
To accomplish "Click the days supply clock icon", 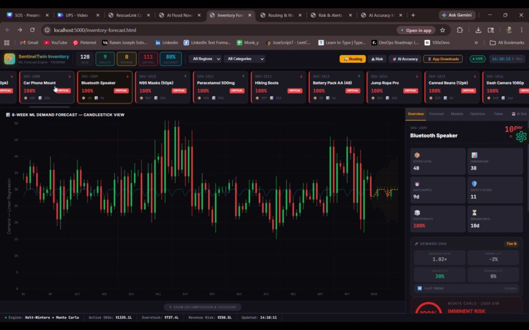I will tap(417, 184).
